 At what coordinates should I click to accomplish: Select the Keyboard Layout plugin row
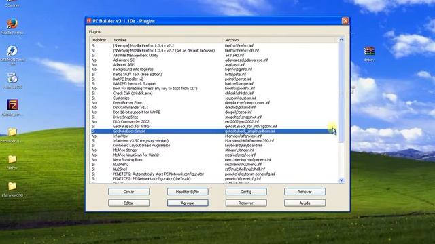[215, 145]
